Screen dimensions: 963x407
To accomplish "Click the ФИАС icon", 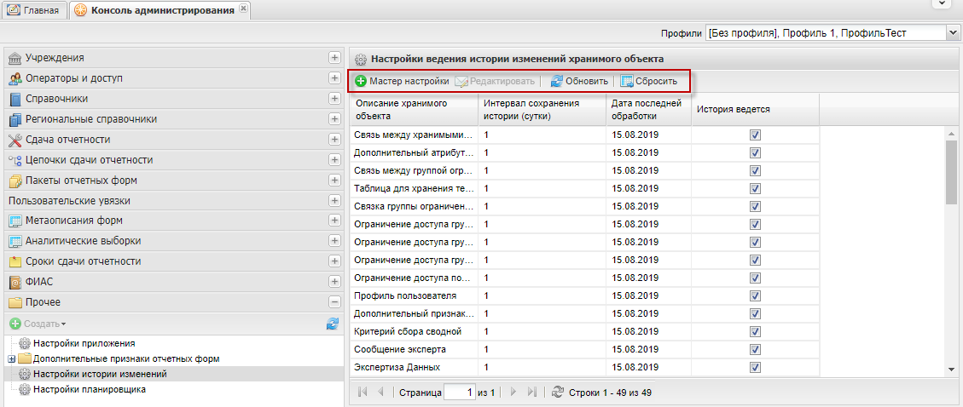I will (x=15, y=282).
